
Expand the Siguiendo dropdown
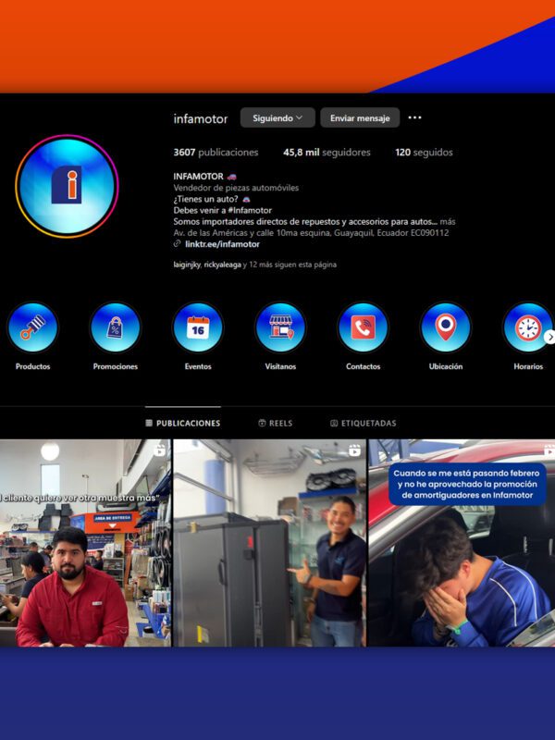click(277, 118)
